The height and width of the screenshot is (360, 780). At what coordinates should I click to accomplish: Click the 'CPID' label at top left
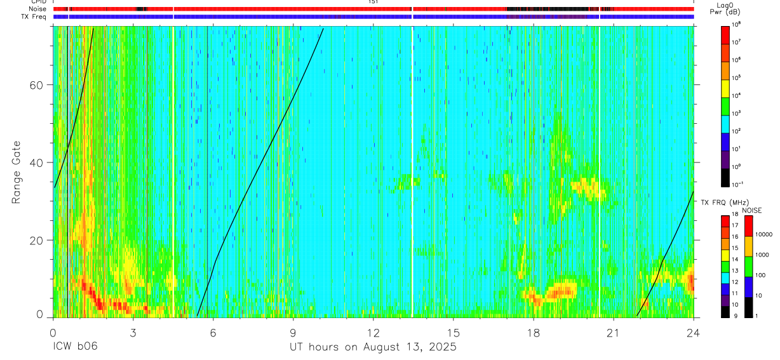point(39,2)
